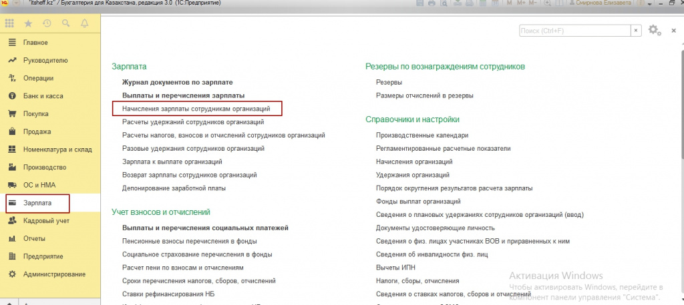Open the History clock icon
Viewport: 684px width, 305px height.
47,23
